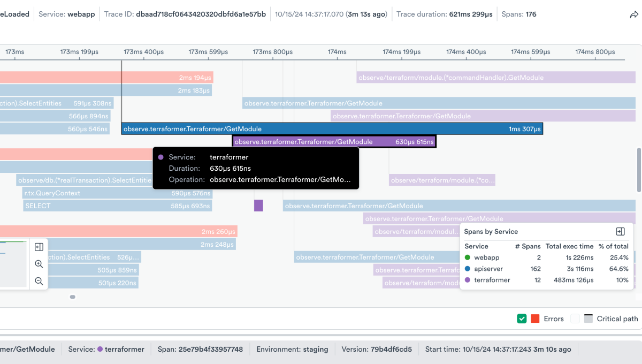The height and width of the screenshot is (364, 642).
Task: Select the SelectEntities span of 591µs 308ns
Action: point(57,103)
